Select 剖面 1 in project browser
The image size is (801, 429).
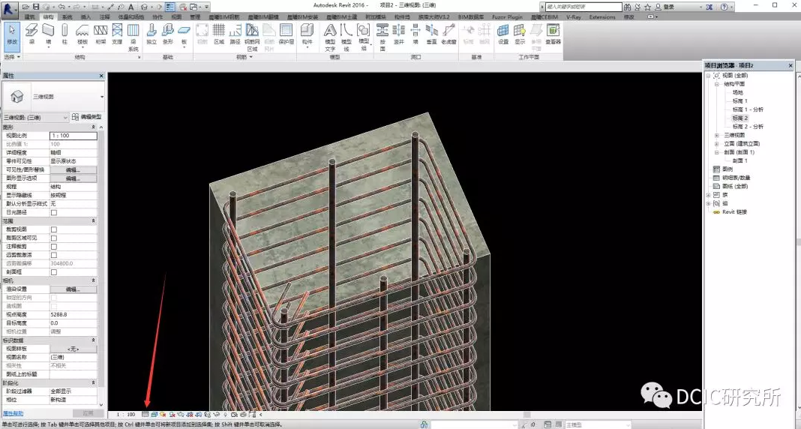pyautogui.click(x=739, y=160)
